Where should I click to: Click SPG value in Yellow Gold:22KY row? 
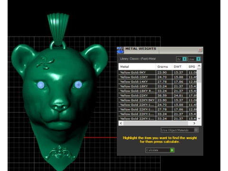(192, 95)
